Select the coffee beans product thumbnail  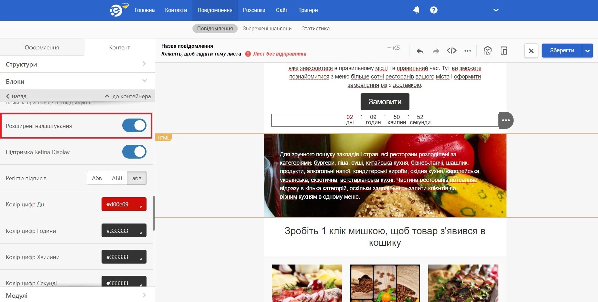click(x=385, y=283)
